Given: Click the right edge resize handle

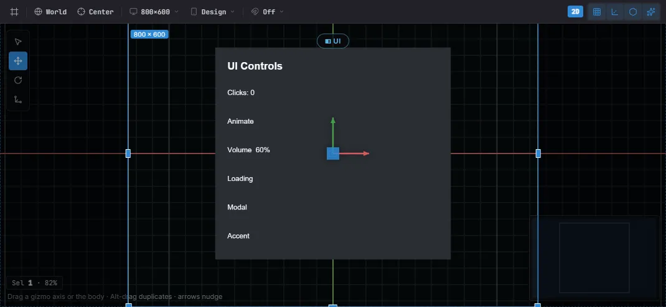Looking at the screenshot, I should [538, 153].
